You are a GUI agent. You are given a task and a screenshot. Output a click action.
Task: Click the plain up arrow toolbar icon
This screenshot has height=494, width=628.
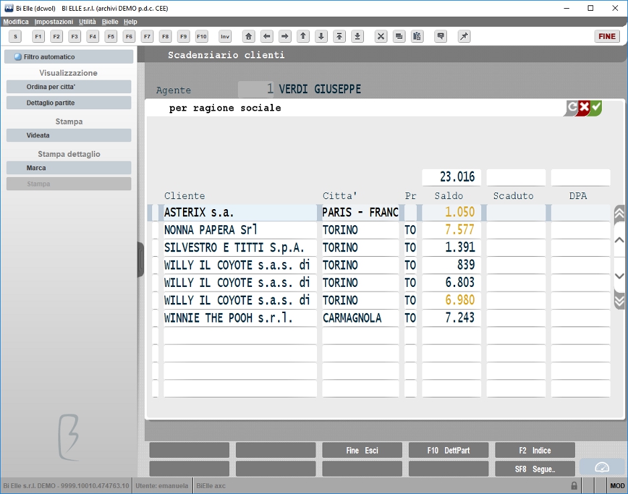tap(303, 36)
